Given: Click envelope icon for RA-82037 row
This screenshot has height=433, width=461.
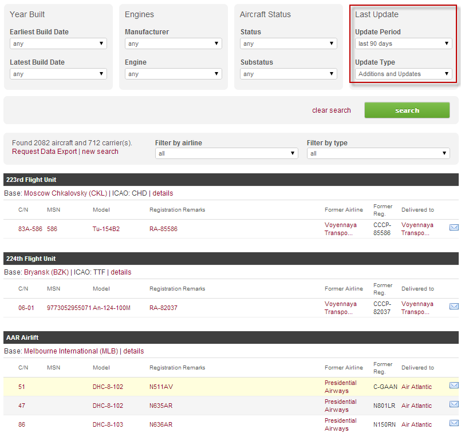Looking at the screenshot, I should 454,307.
